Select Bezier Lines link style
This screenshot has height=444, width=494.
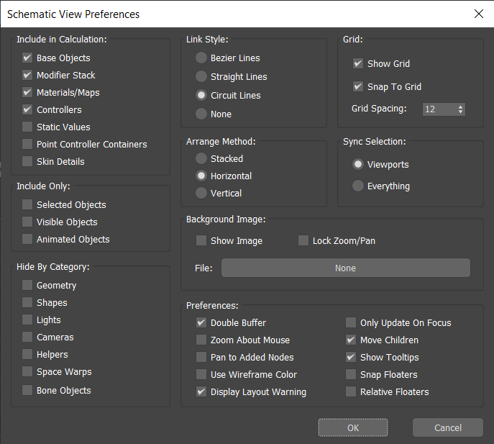(201, 58)
